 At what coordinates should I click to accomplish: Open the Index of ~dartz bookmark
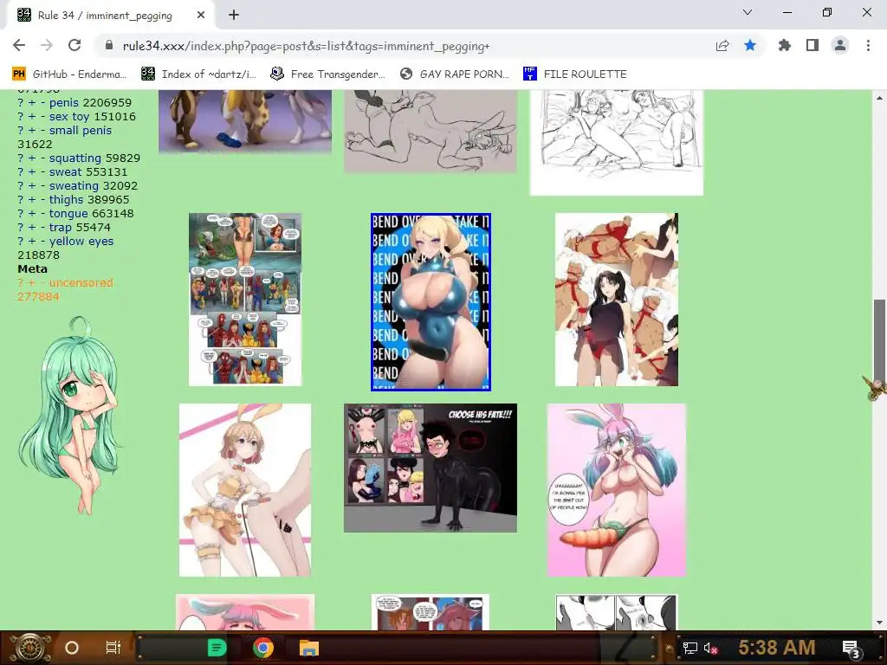[x=198, y=74]
